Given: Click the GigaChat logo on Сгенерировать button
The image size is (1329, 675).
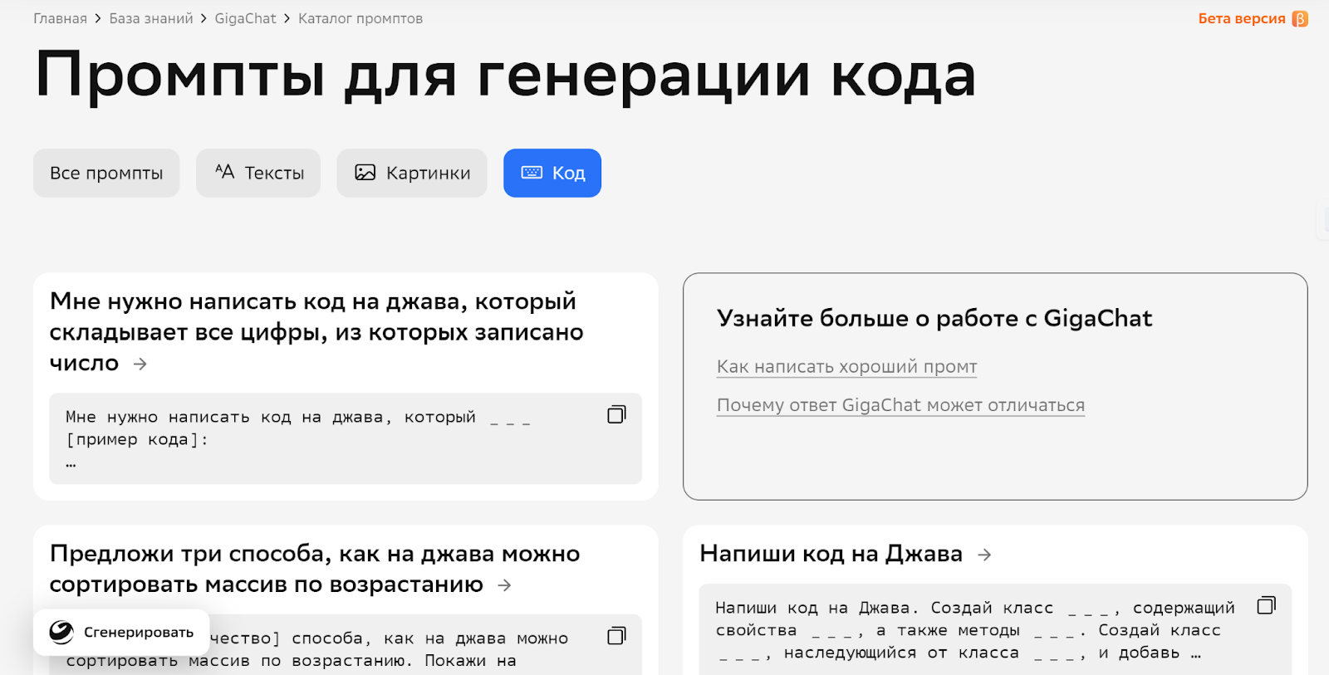Looking at the screenshot, I should (61, 632).
